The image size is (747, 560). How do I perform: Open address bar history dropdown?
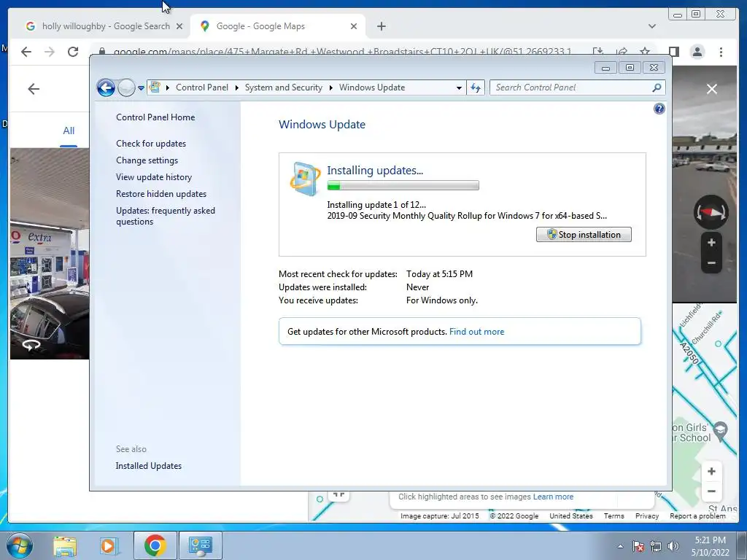click(459, 88)
